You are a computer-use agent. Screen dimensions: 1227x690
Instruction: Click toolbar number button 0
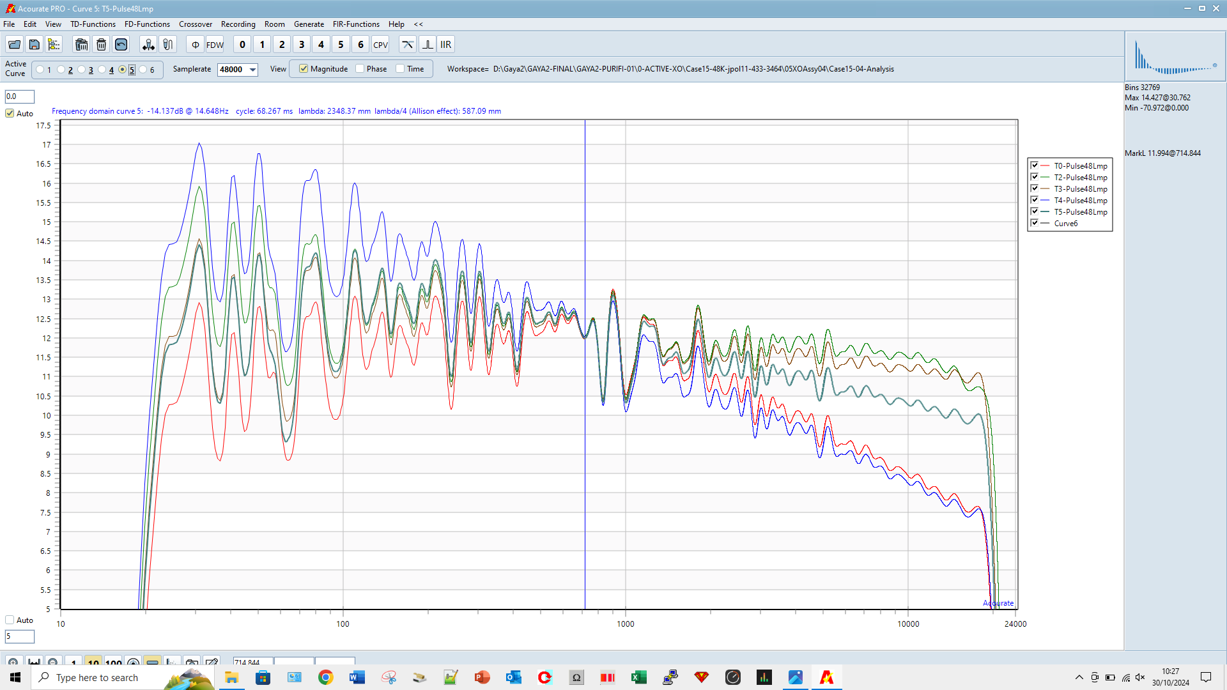tap(242, 45)
